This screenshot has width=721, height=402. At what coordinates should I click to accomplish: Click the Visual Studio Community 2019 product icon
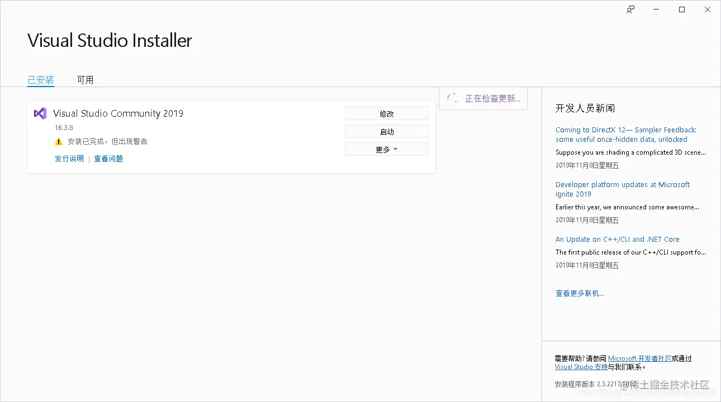(x=40, y=113)
